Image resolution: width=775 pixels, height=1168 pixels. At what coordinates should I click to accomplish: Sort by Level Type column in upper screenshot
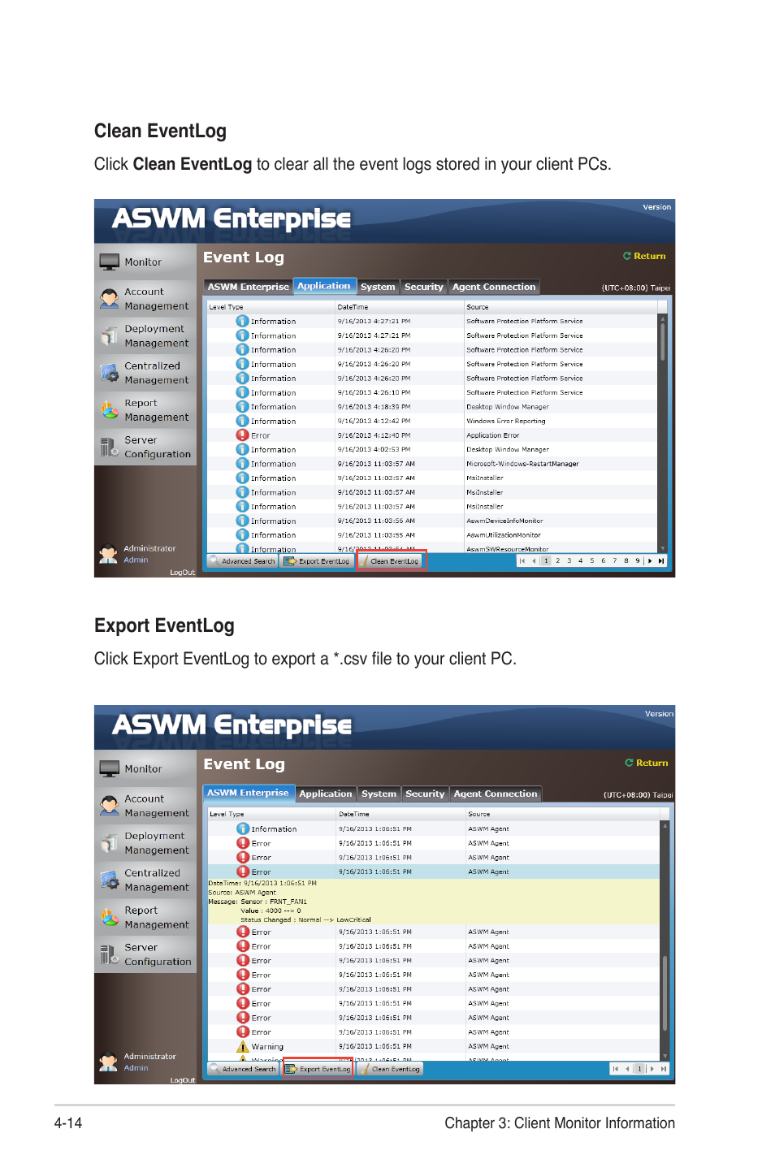pyautogui.click(x=271, y=307)
